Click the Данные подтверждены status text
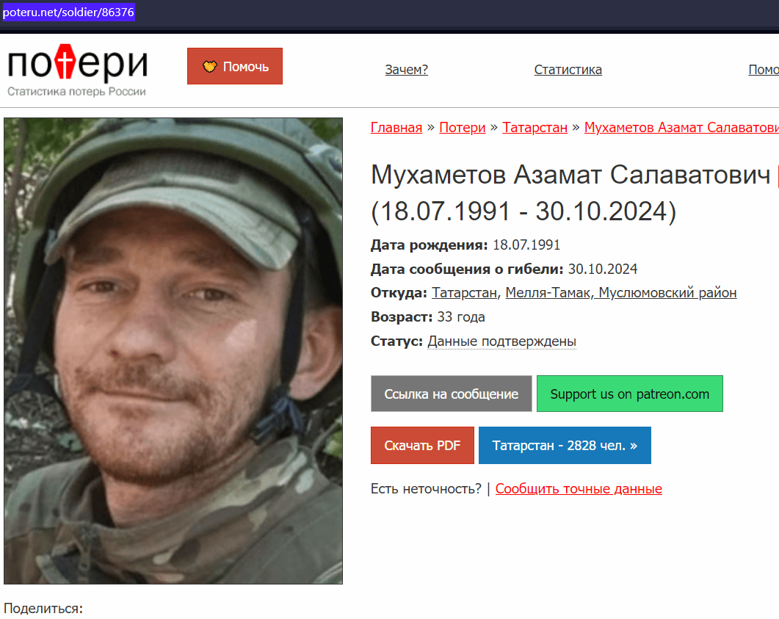779x619 pixels. (x=501, y=341)
